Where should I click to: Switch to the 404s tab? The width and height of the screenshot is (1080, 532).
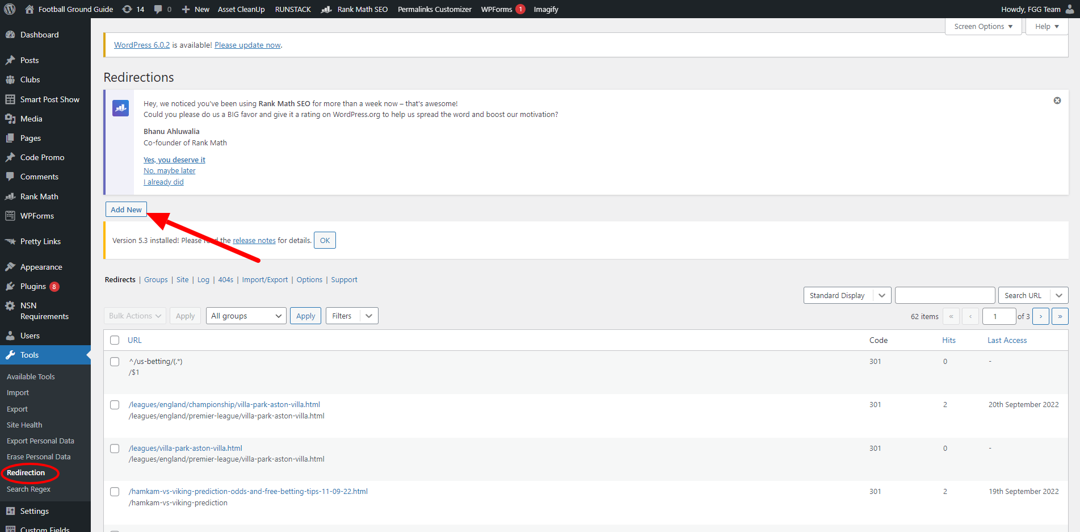point(225,280)
